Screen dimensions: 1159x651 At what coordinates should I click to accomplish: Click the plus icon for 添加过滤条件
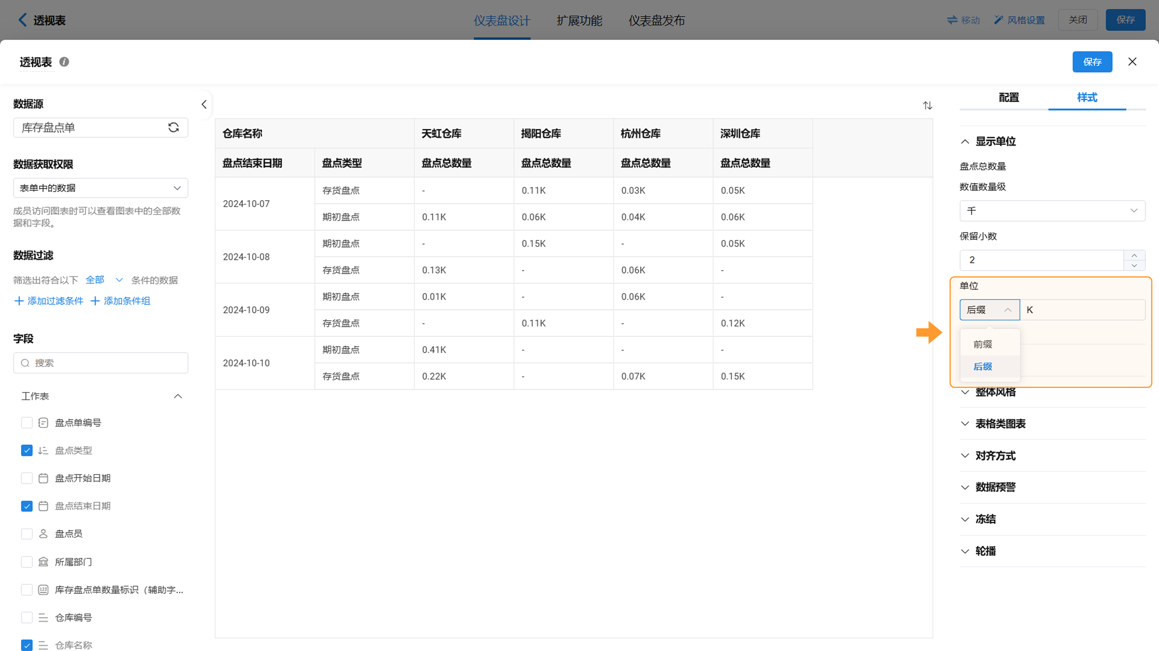pyautogui.click(x=19, y=301)
